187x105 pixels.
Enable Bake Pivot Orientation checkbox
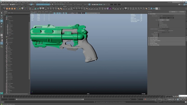(x=159, y=26)
